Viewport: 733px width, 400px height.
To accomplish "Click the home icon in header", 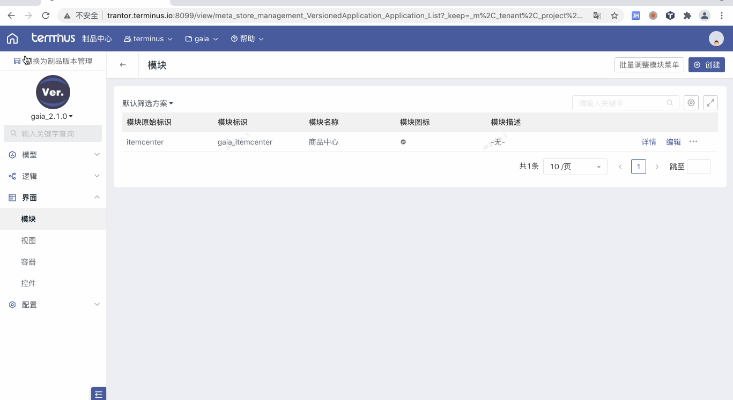I will 12,39.
